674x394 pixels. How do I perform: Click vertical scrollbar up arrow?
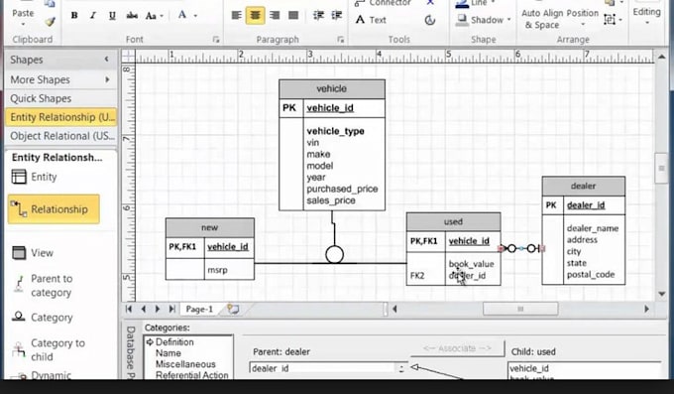(661, 57)
